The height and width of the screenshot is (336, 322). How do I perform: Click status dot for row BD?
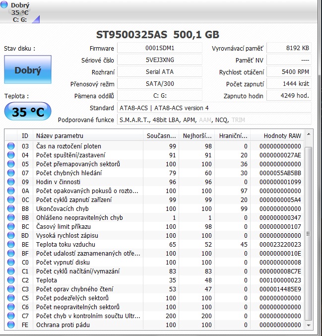pos(11,235)
